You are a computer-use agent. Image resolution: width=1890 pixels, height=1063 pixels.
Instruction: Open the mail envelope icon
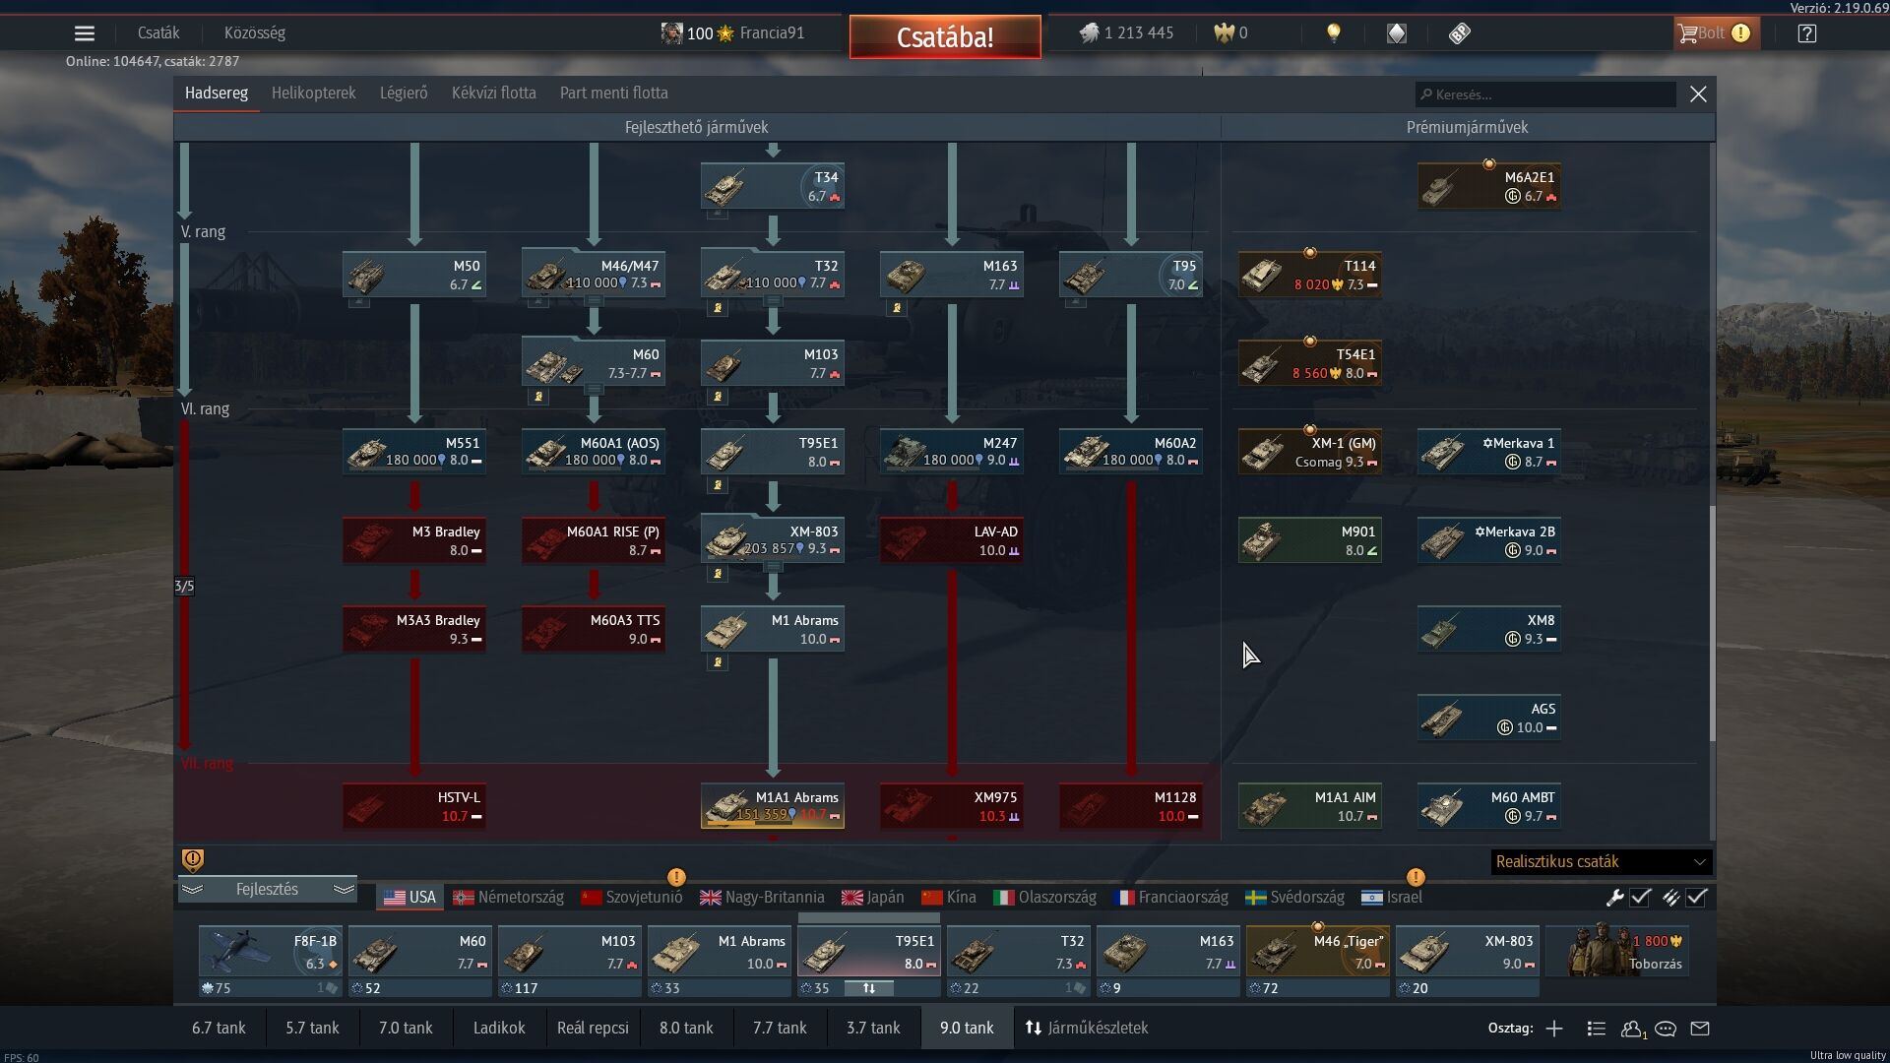click(1700, 1029)
